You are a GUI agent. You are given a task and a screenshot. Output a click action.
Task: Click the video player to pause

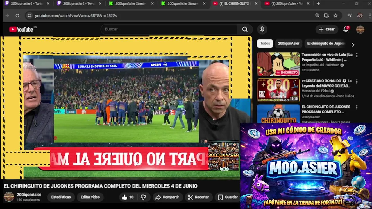click(126, 107)
